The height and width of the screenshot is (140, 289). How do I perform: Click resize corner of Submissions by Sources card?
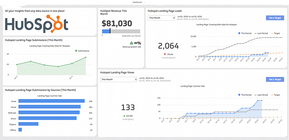(x=95, y=136)
